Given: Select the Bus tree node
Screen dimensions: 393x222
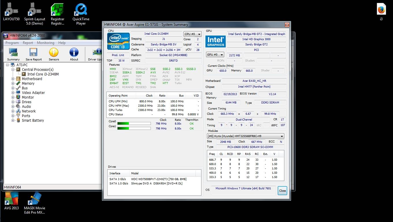Looking at the screenshot, I should pos(25,88).
